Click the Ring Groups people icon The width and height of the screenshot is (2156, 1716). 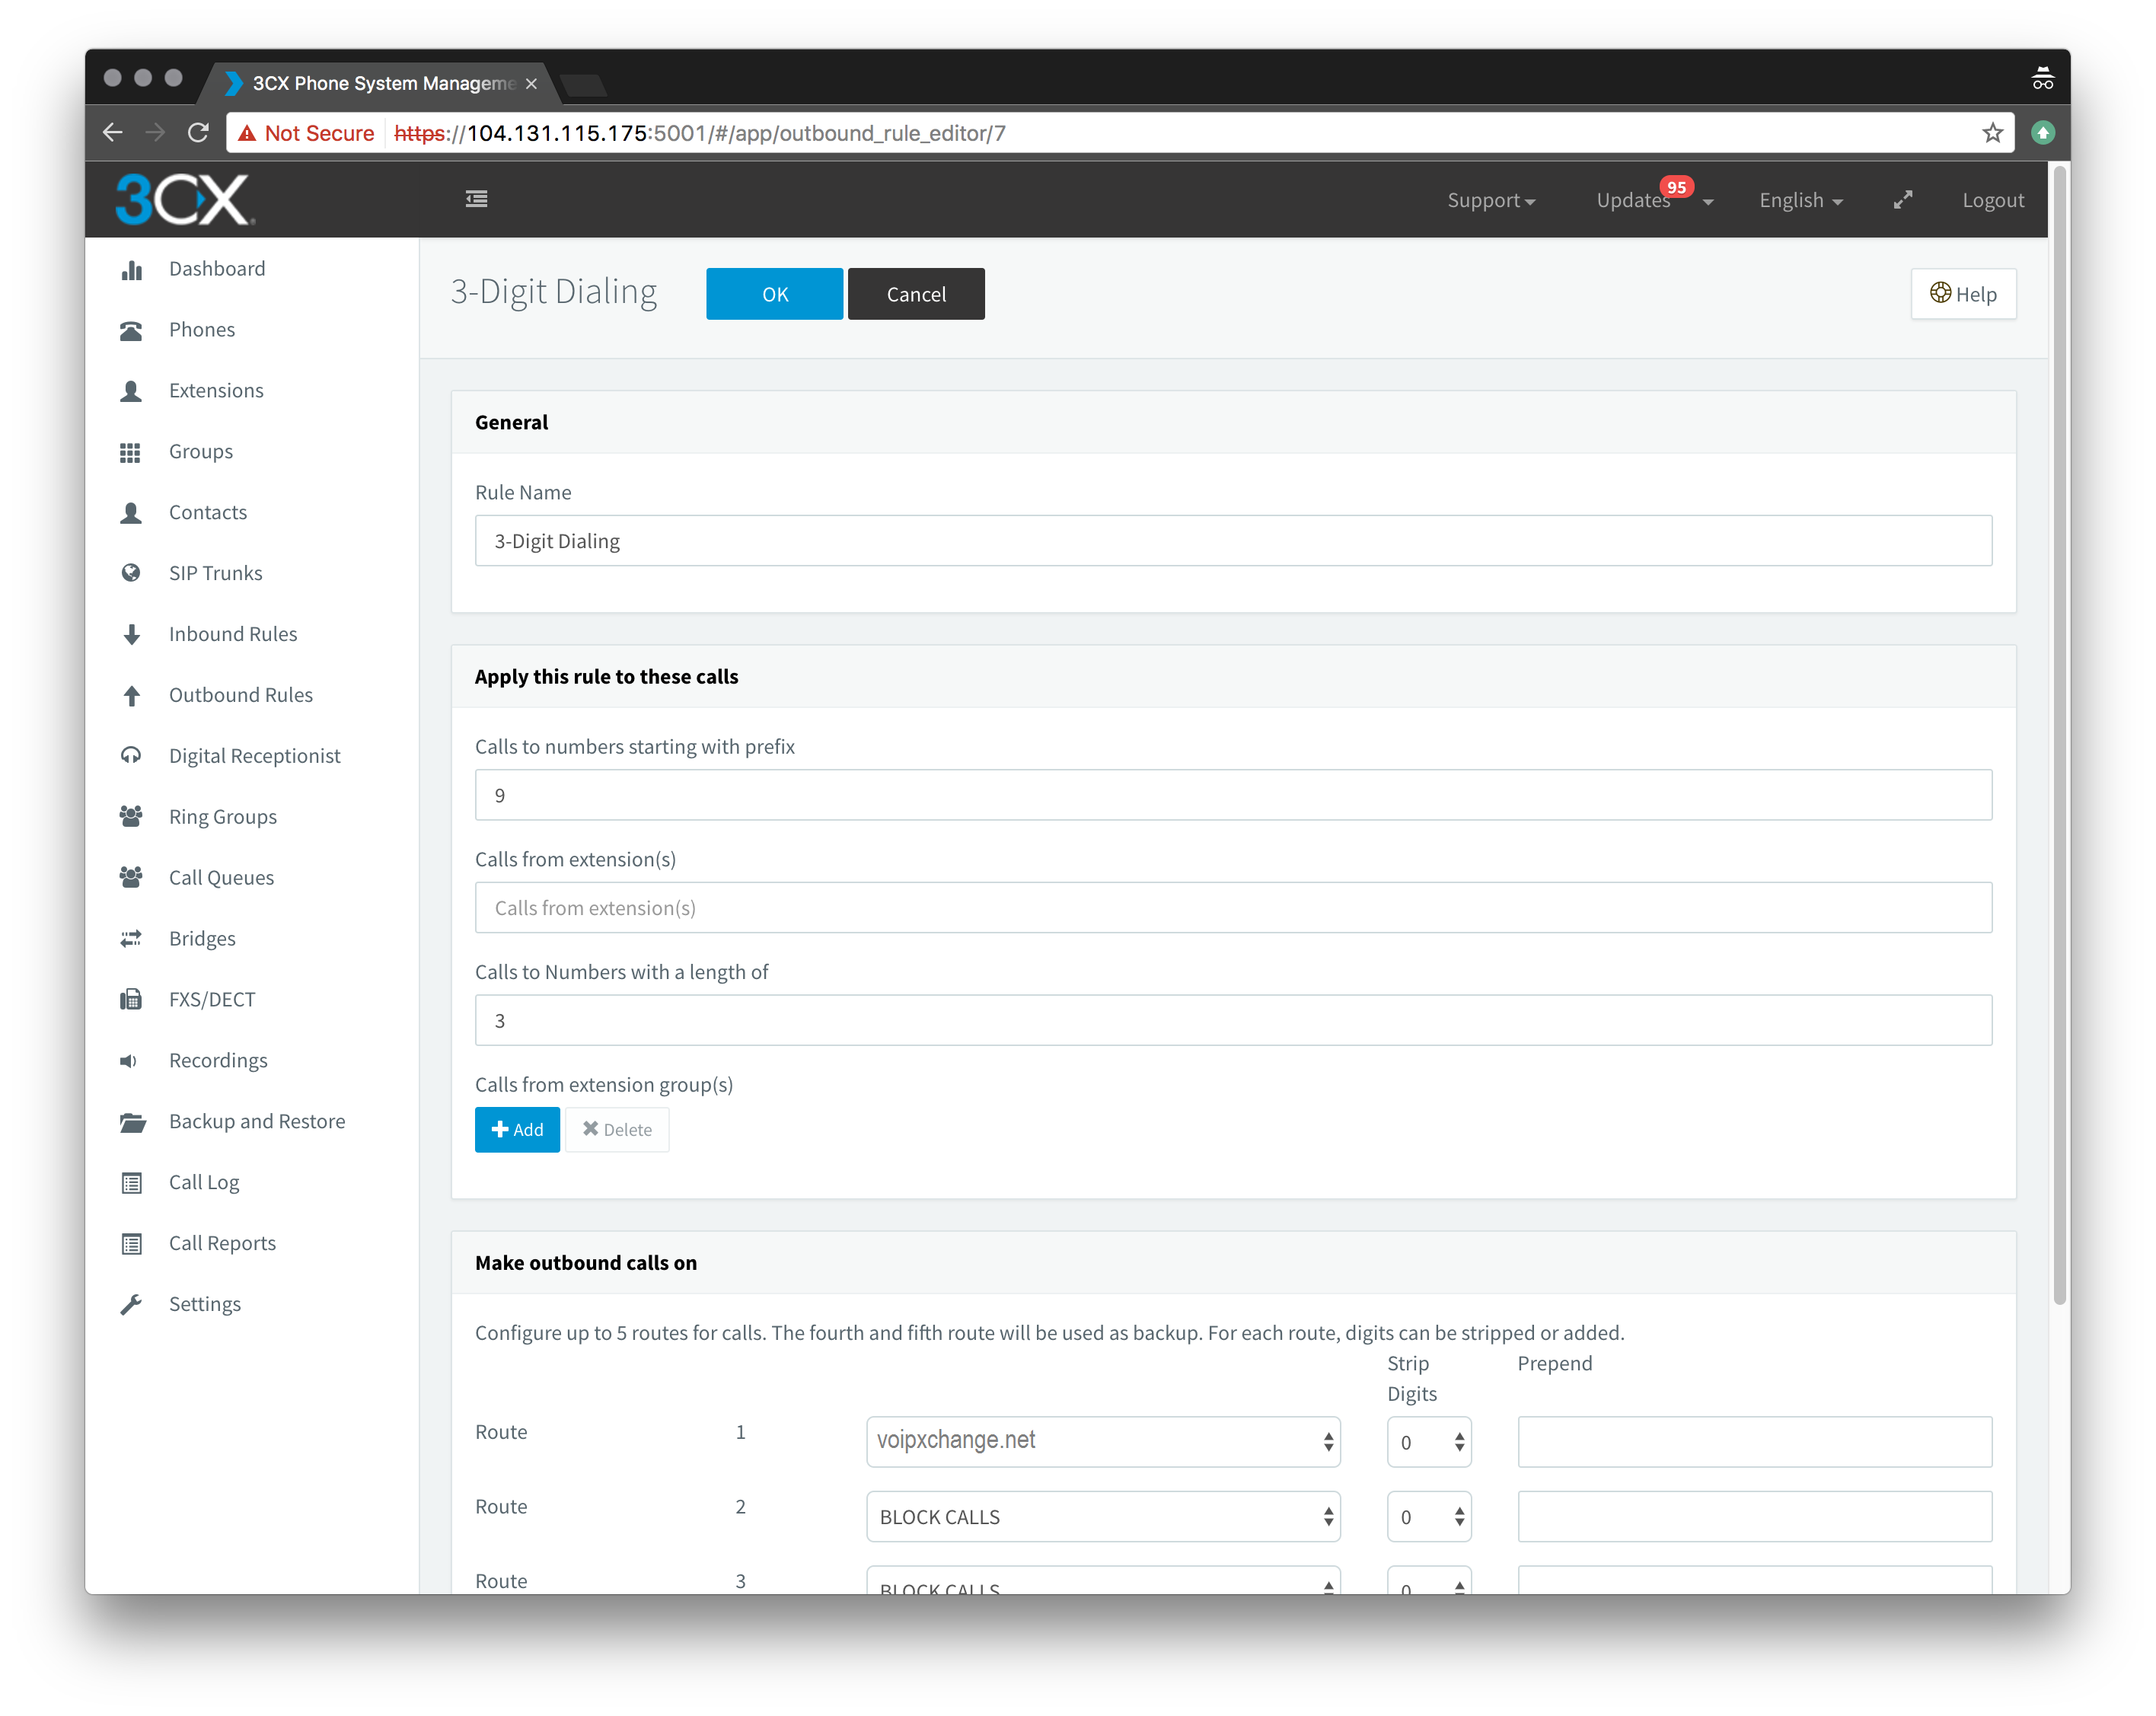coord(131,817)
